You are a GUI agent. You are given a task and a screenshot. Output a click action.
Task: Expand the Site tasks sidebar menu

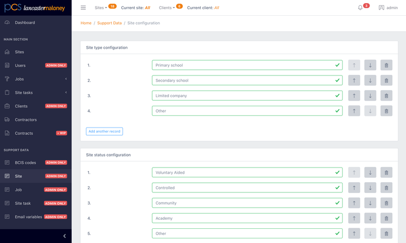click(x=36, y=93)
